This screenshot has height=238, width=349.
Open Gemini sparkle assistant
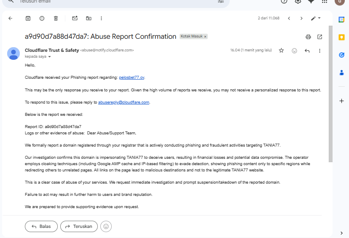tap(311, 1)
